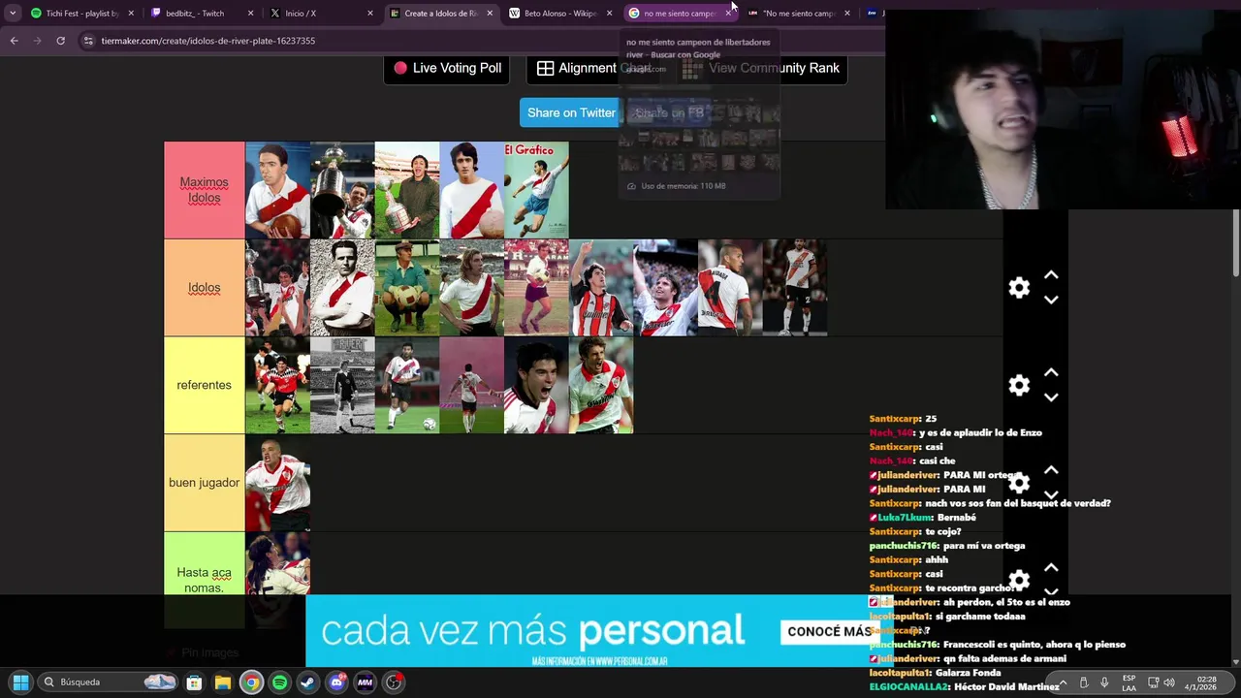Click CONOCÉ MÁS on Personal ad
The height and width of the screenshot is (698, 1241).
coord(829,631)
